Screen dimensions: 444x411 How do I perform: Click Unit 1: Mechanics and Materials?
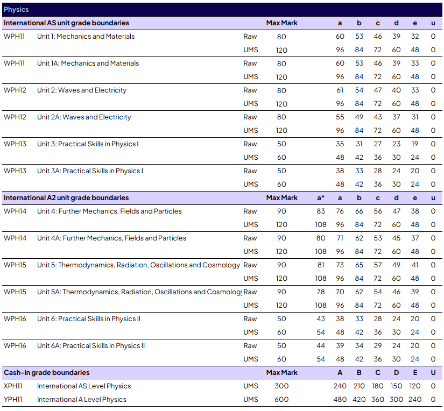tap(86, 37)
